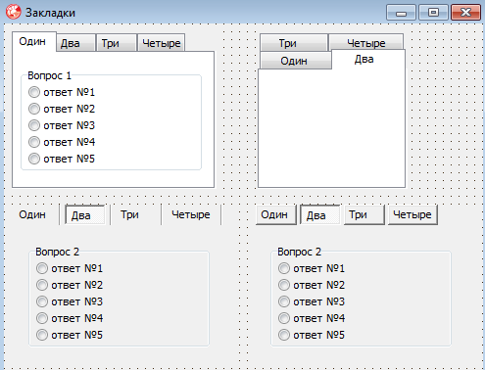Click the Закладки window title text
Viewport: 485px width, 370px height.
(50, 13)
